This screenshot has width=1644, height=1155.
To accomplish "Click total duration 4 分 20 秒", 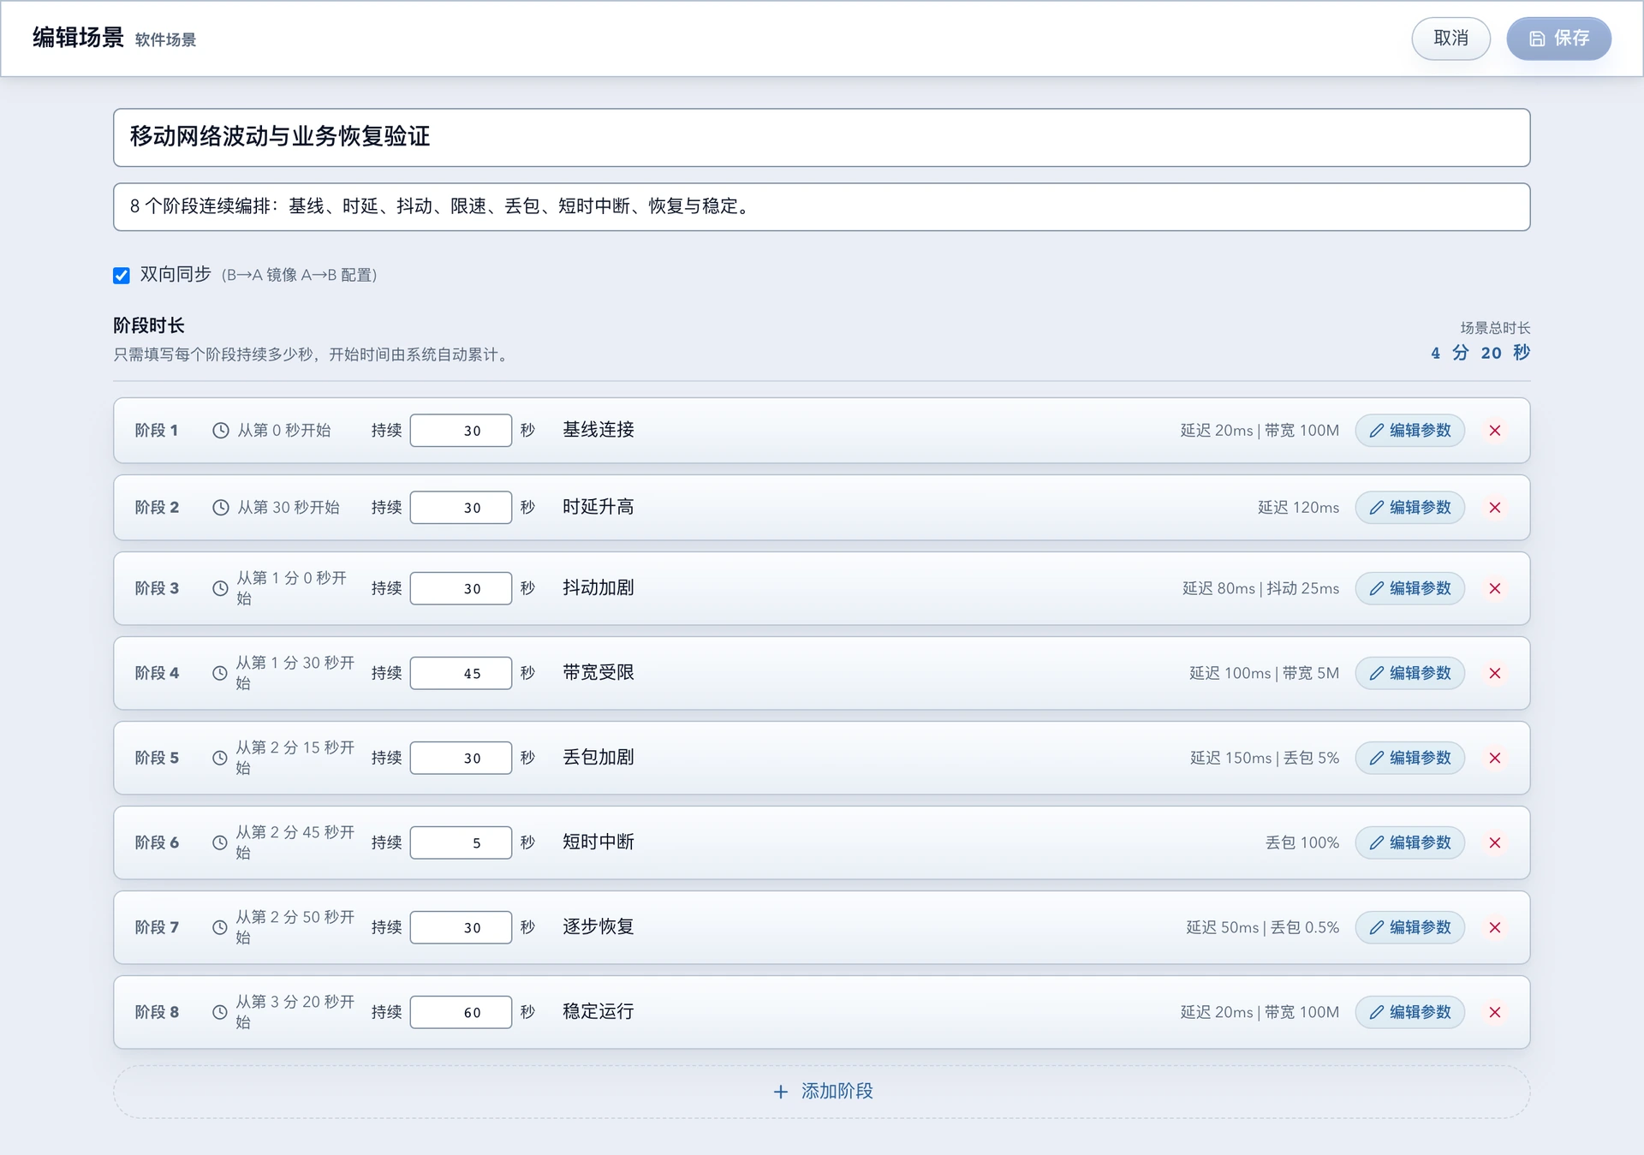I will coord(1480,353).
